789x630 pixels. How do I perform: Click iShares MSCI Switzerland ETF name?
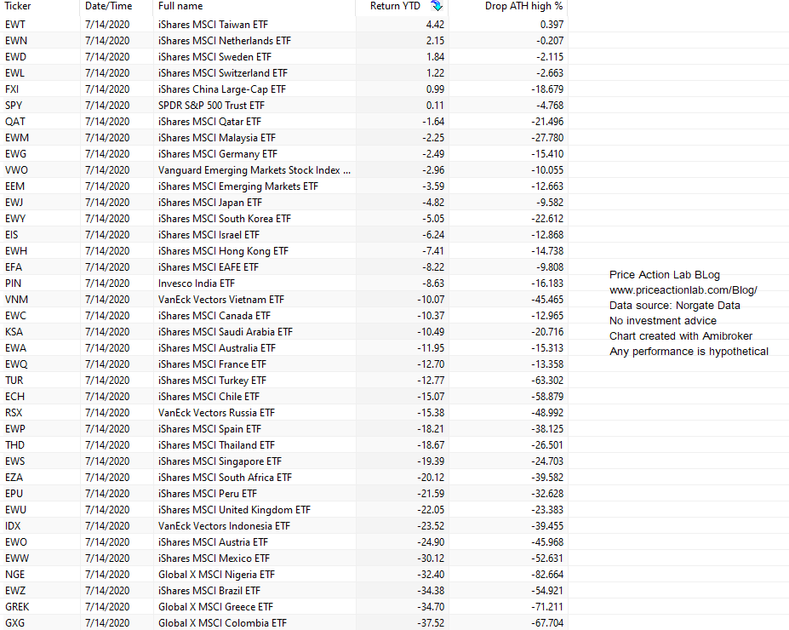tap(223, 73)
